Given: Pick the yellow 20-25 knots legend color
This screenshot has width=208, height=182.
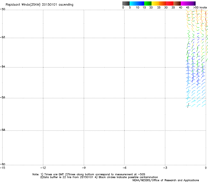Looking at the screenshot, I should click(155, 3).
